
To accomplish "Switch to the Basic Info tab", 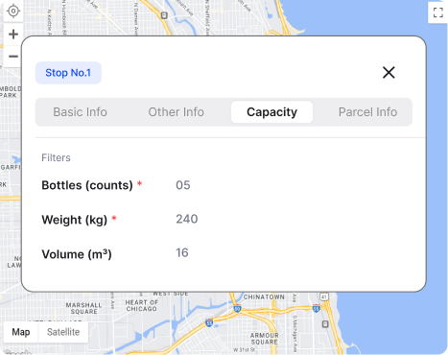I will coord(80,112).
